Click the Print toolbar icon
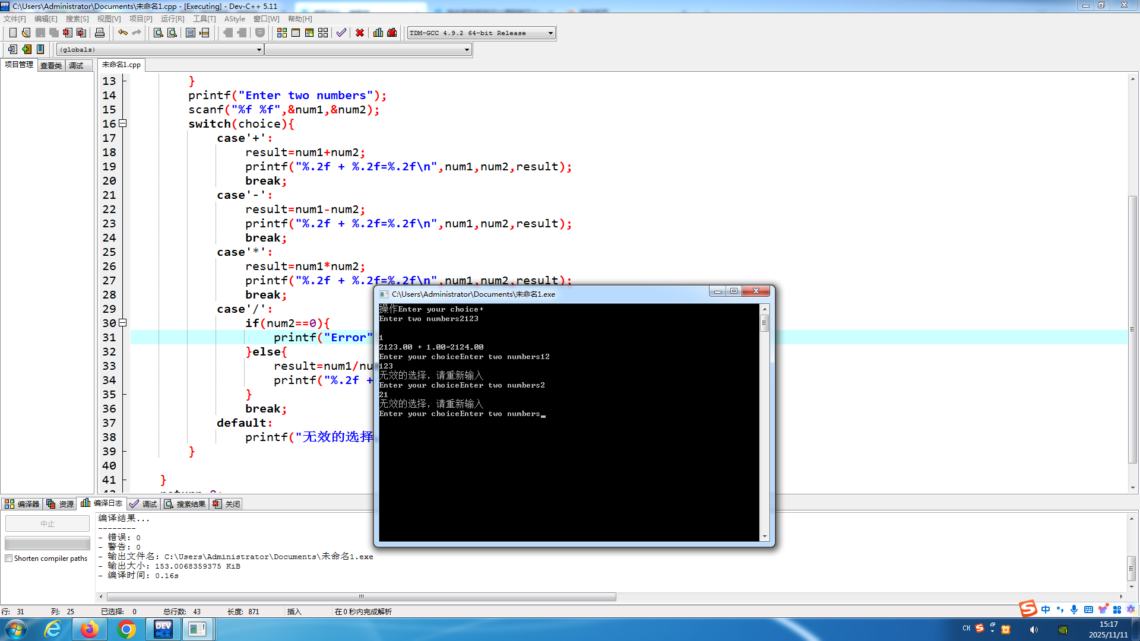The width and height of the screenshot is (1140, 641). click(x=100, y=33)
